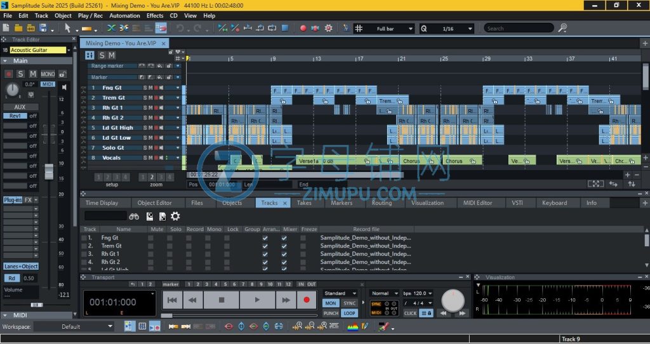650x344 pixels.
Task: Click the magnifier icon beside Search field
Action: point(562,29)
